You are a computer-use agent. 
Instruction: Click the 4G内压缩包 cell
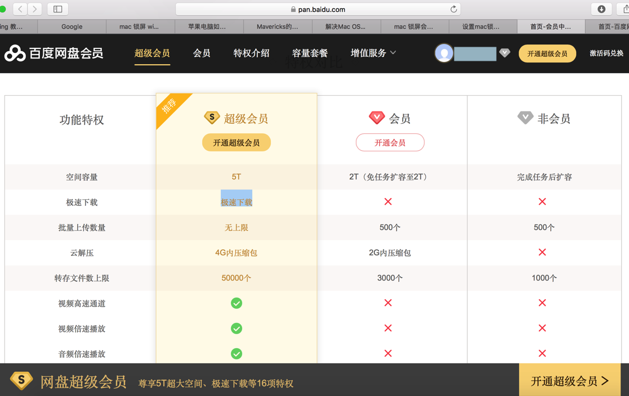tap(237, 253)
